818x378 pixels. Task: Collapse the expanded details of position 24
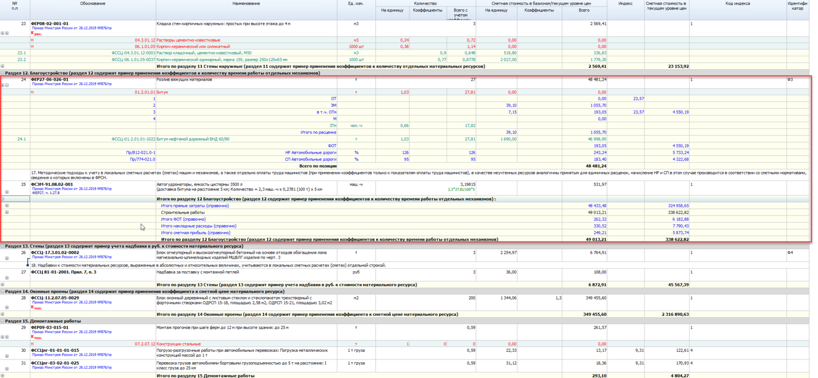click(x=7, y=86)
